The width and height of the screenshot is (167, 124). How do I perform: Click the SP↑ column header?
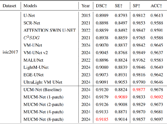(139, 5)
